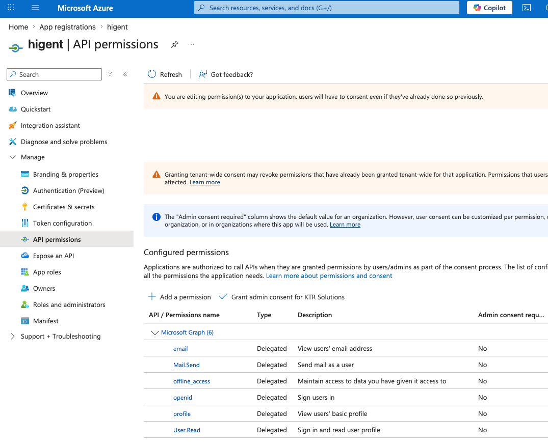Click the Diagnose wrench icon
This screenshot has height=445, width=548.
pyautogui.click(x=13, y=142)
